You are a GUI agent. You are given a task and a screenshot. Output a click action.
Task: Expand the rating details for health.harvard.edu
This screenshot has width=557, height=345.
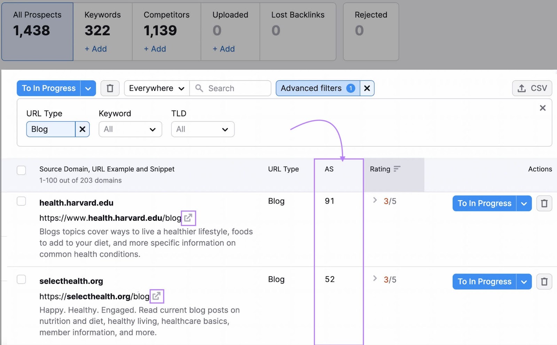tap(375, 201)
